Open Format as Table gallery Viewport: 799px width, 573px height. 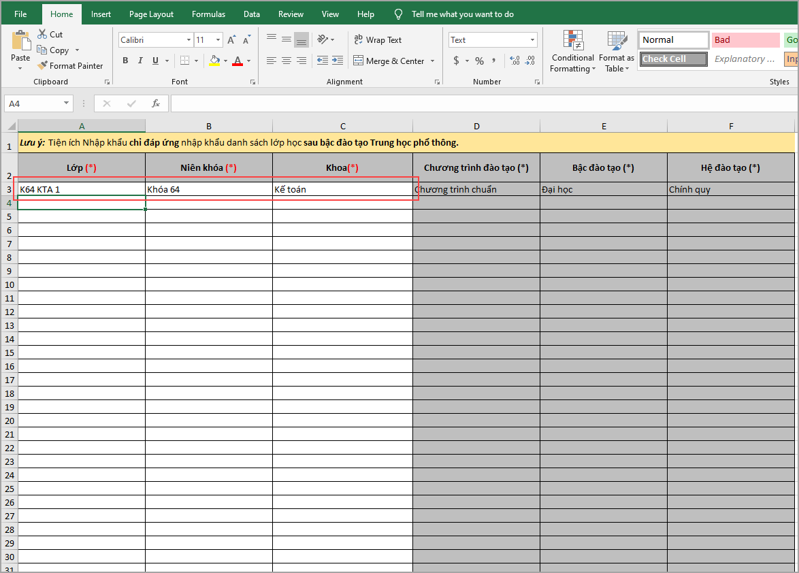coord(617,52)
